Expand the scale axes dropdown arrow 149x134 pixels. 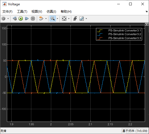(69, 19)
